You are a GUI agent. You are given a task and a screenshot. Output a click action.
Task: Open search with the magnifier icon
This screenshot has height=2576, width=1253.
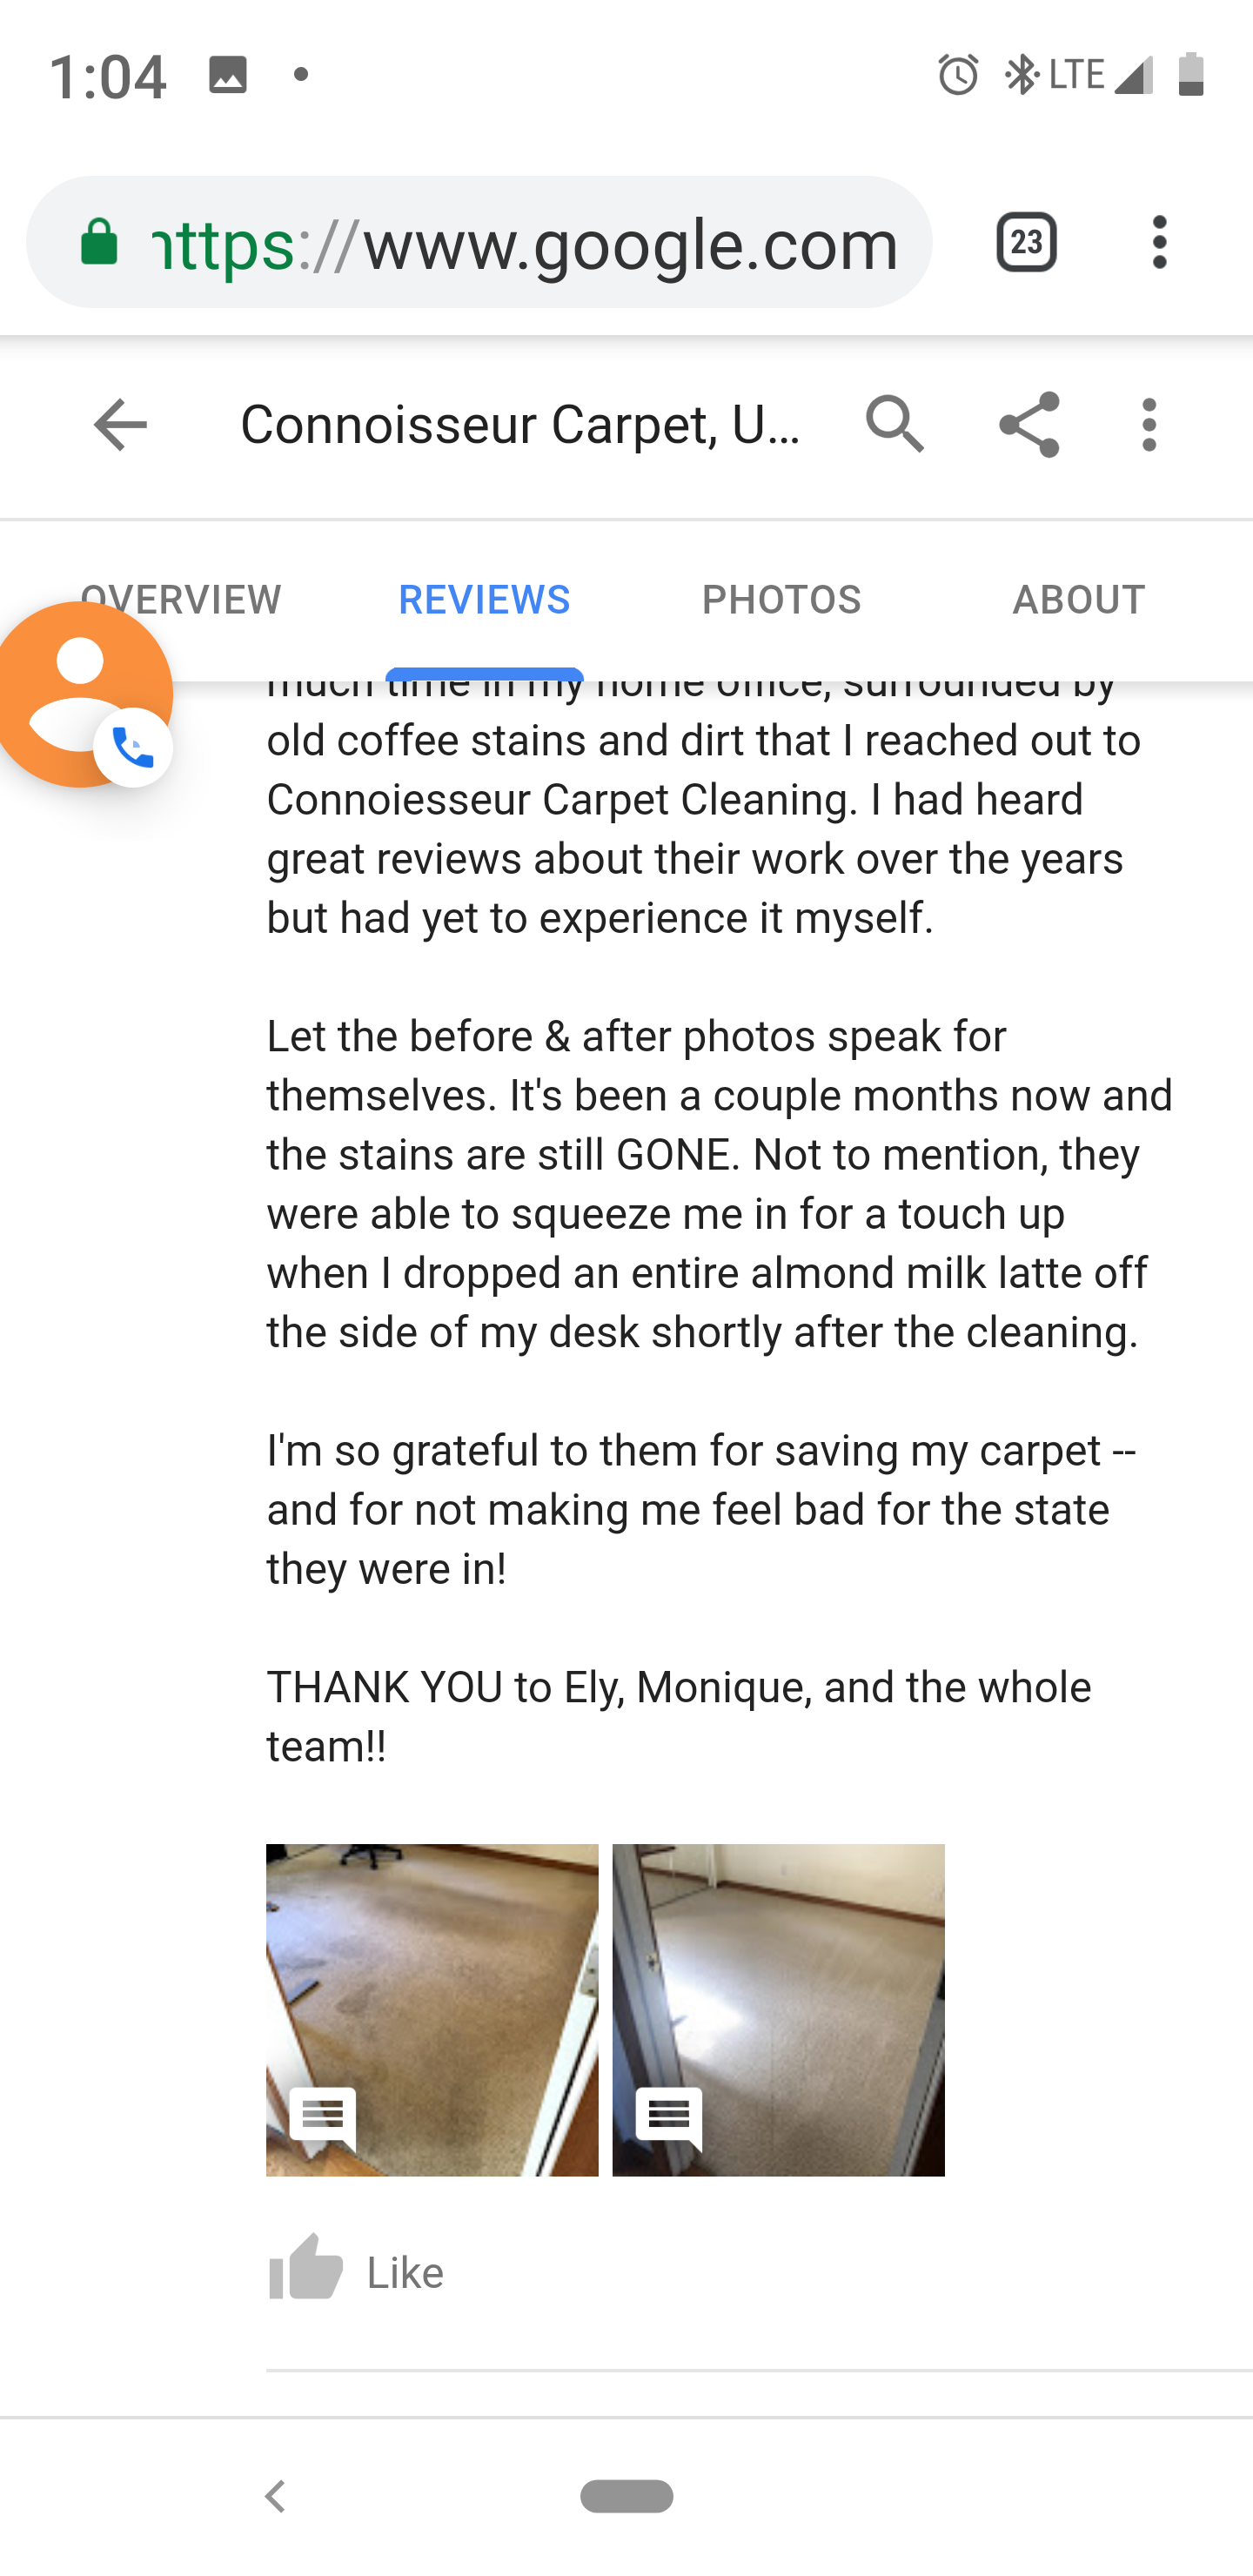[894, 425]
